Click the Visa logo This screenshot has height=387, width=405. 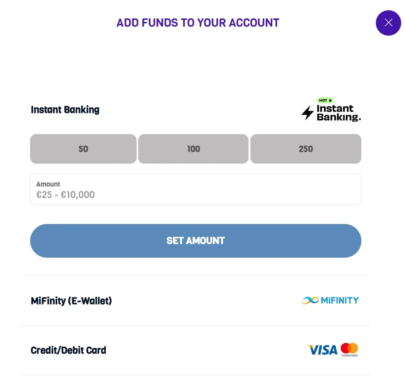[322, 350]
